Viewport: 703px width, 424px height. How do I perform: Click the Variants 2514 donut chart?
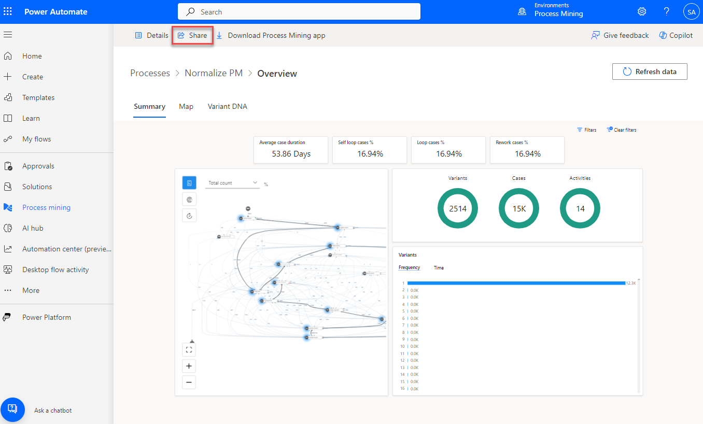tap(458, 208)
